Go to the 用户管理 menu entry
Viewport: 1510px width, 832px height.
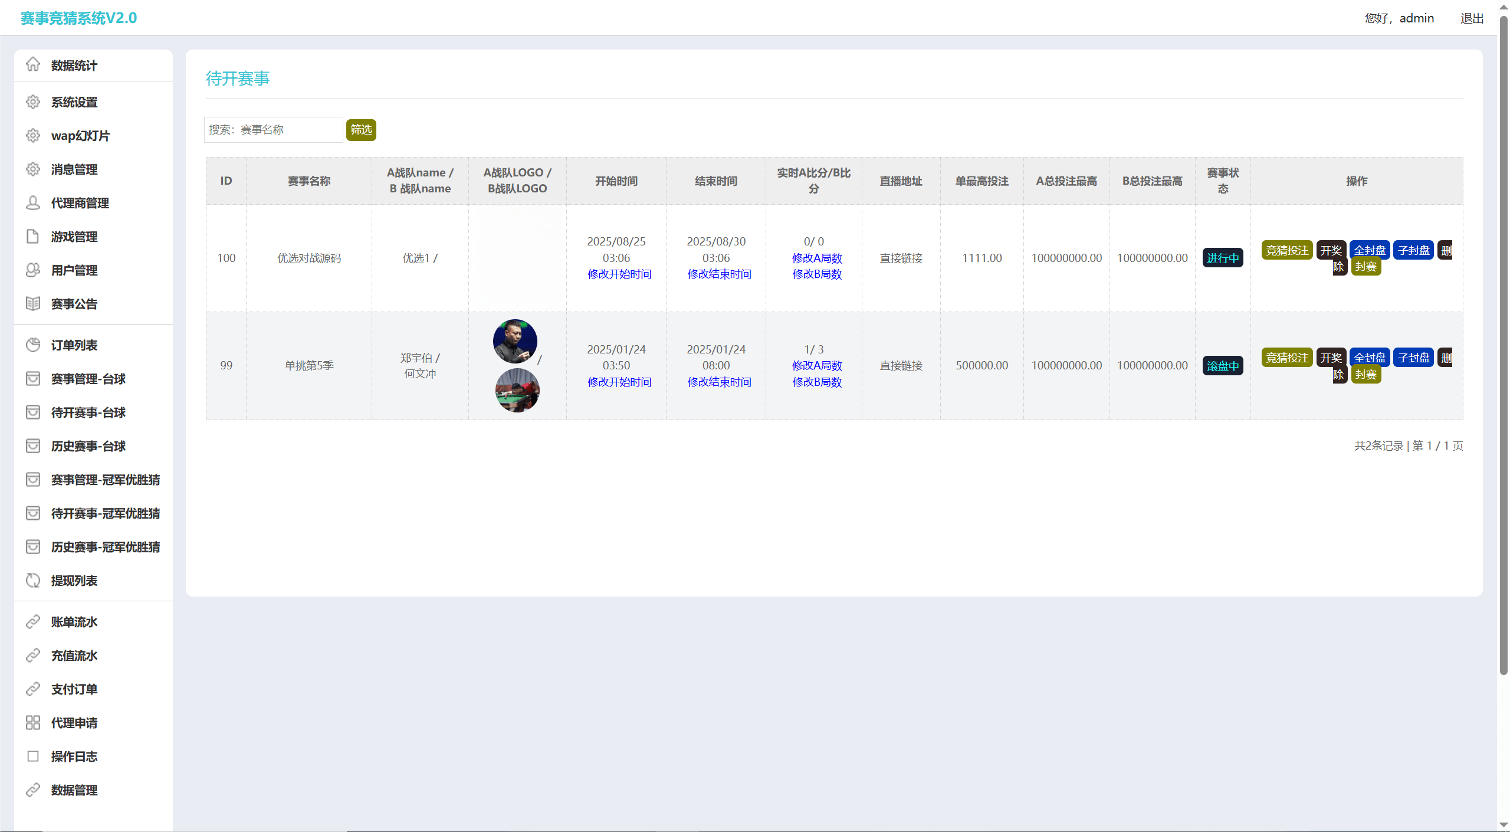click(74, 270)
